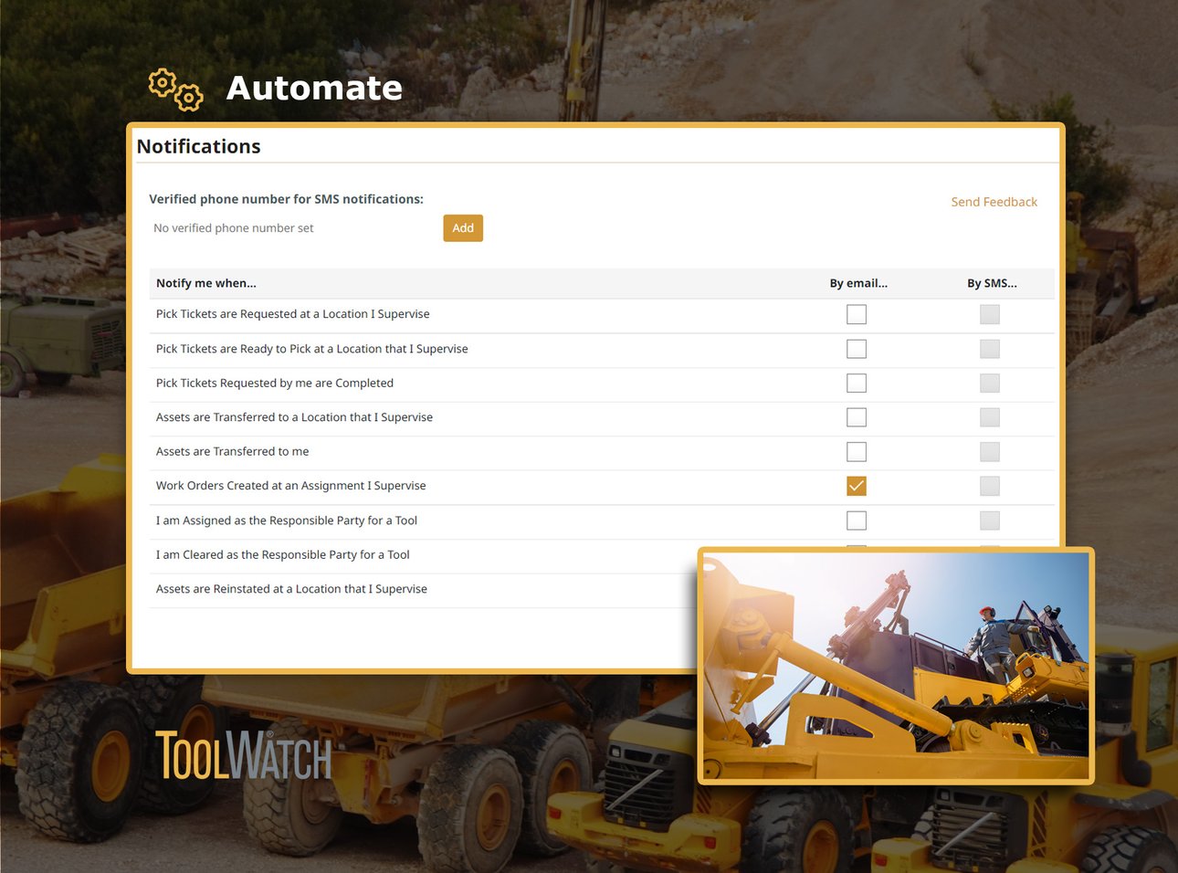This screenshot has width=1178, height=873.
Task: Enable SMS for Assets Transferred to me
Action: coord(990,451)
